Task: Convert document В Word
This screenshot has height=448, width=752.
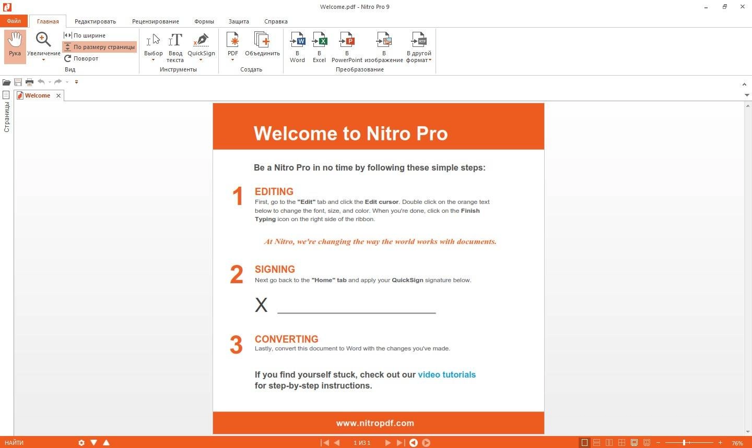Action: (297, 47)
